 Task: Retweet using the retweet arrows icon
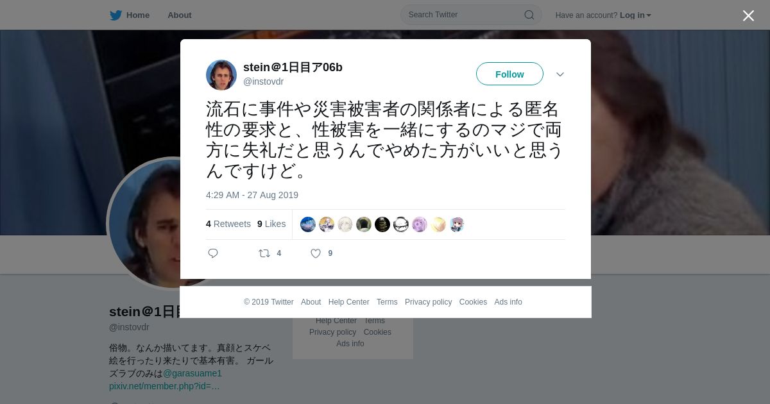pyautogui.click(x=264, y=253)
